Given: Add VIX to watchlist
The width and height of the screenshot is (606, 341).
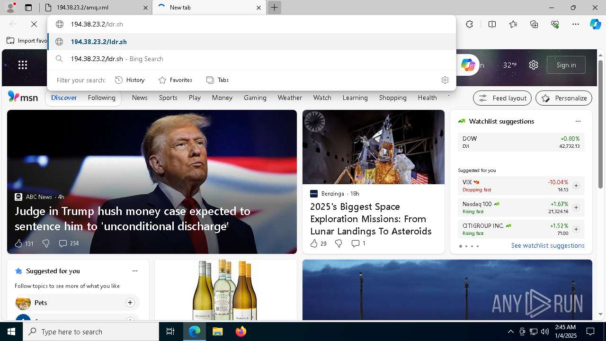Looking at the screenshot, I should pyautogui.click(x=576, y=186).
